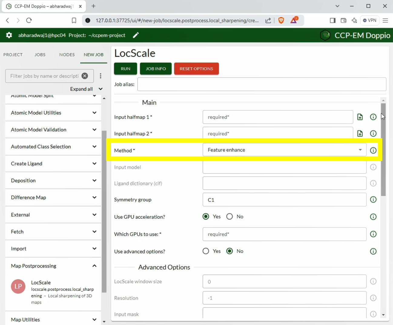Click the Job alias text field
Viewport: 393px width, 325px height.
pyautogui.click(x=262, y=84)
